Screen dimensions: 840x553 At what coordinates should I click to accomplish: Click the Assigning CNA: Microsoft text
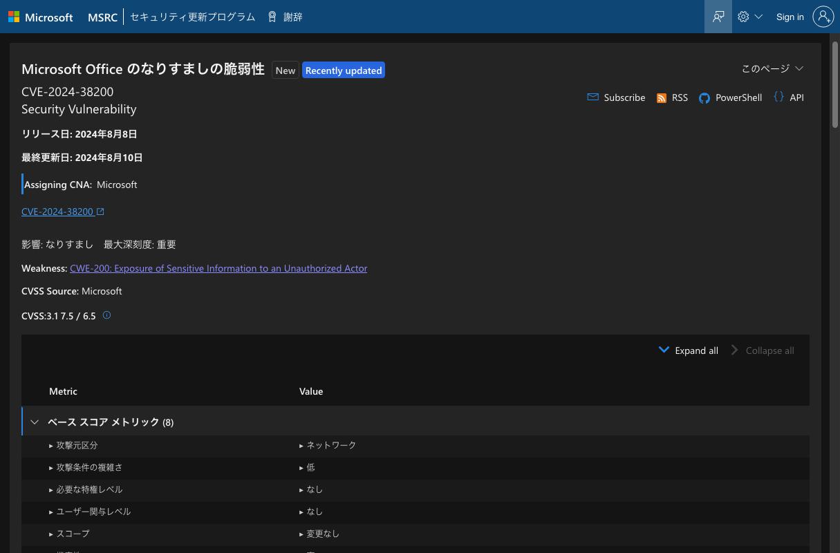coord(81,185)
